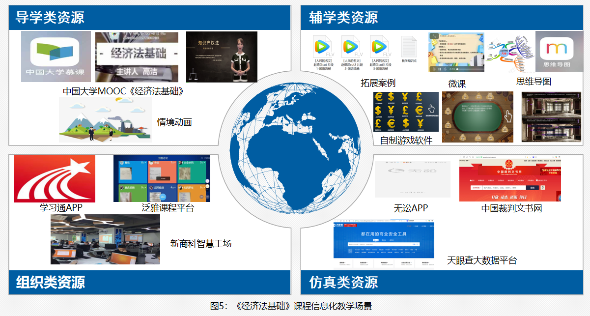Click the 泛雅课程平台 screenshot
This screenshot has width=590, height=316.
pos(162,178)
